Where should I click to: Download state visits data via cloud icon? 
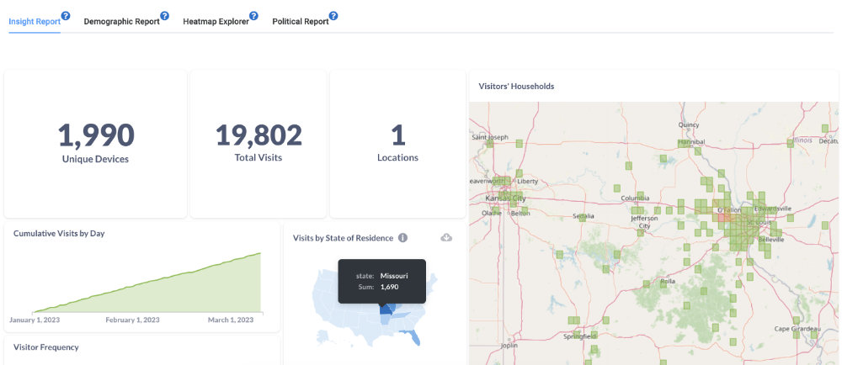[446, 238]
